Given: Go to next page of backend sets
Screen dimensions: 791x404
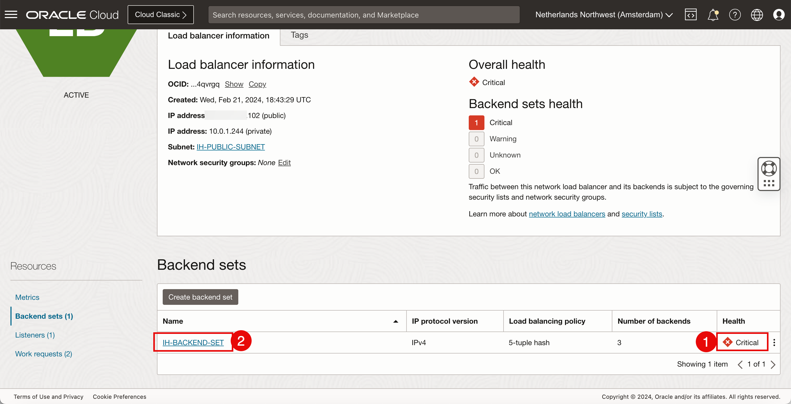Looking at the screenshot, I should (773, 364).
